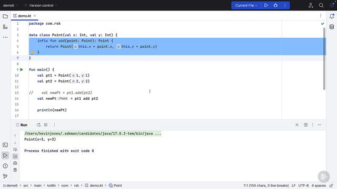Debug the current file with bug icon
Image resolution: width=337 pixels, height=189 pixels.
pos(275,5)
